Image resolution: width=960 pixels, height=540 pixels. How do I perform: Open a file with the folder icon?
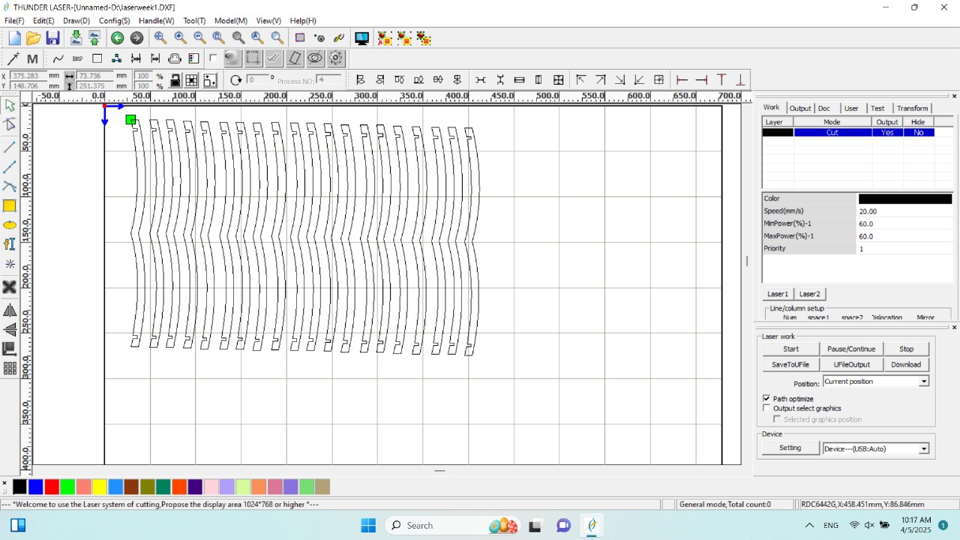click(x=33, y=37)
